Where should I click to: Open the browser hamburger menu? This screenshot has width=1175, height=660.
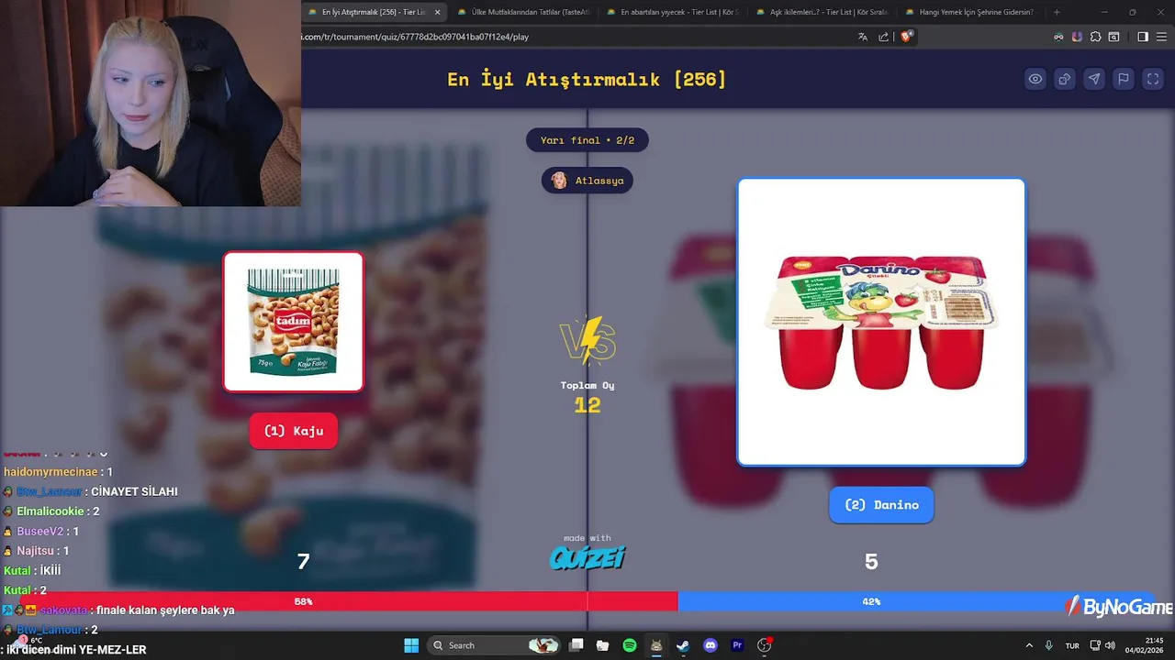point(1161,37)
